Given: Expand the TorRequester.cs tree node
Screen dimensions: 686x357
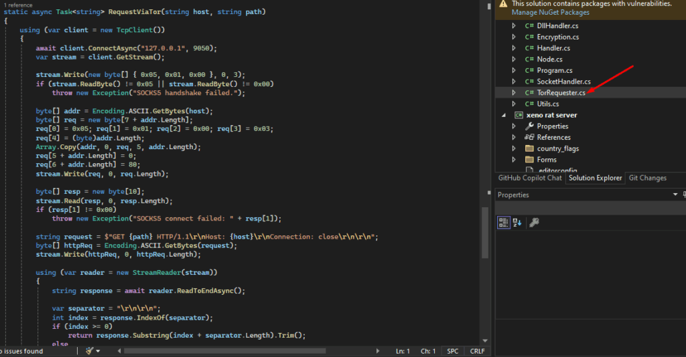Looking at the screenshot, I should coord(514,93).
